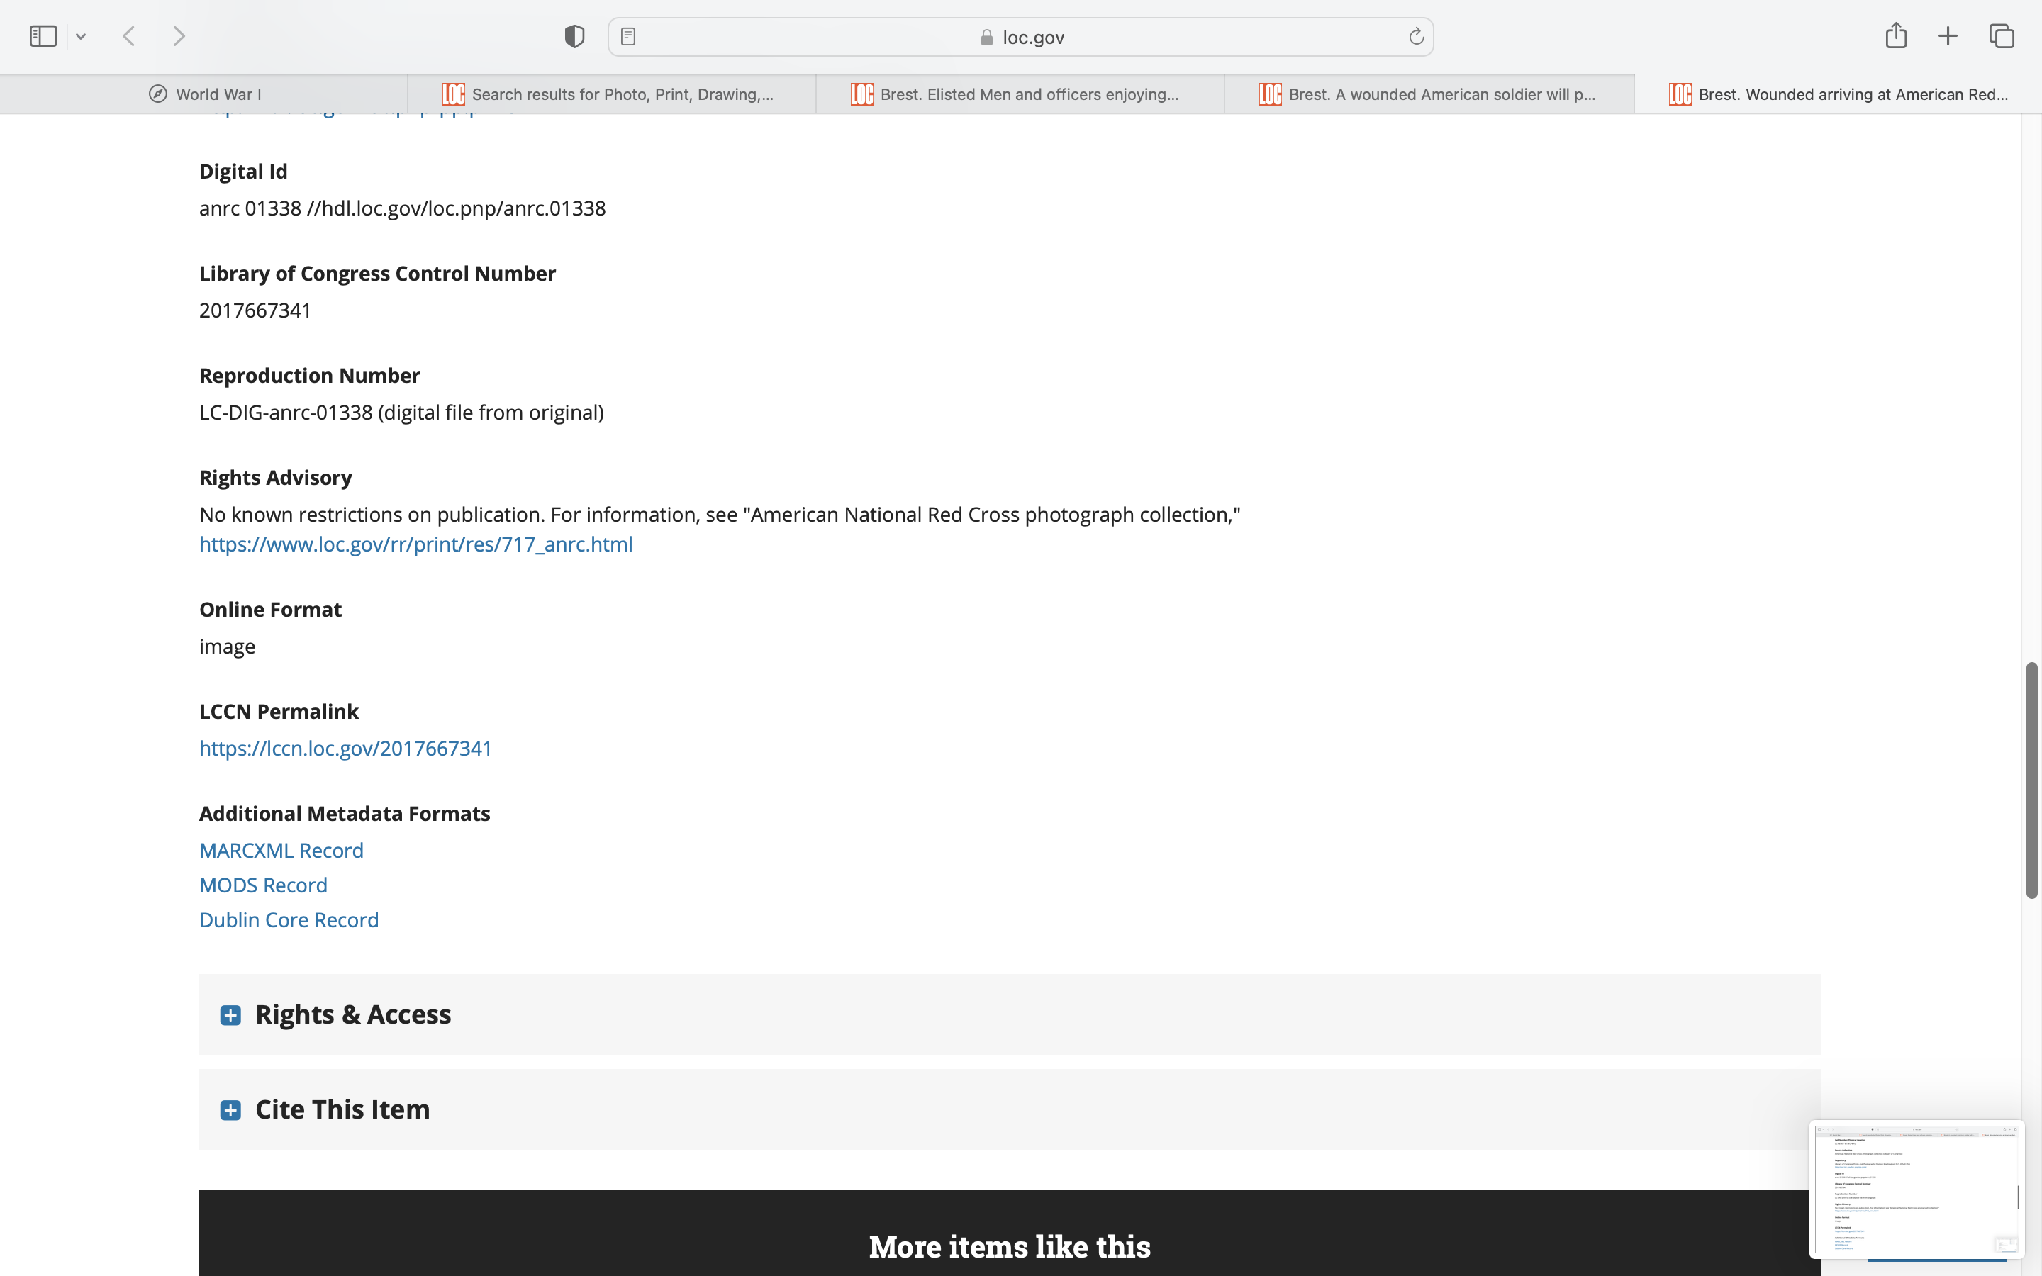Open the privacy shield report icon
Image resolution: width=2042 pixels, height=1276 pixels.
tap(574, 36)
